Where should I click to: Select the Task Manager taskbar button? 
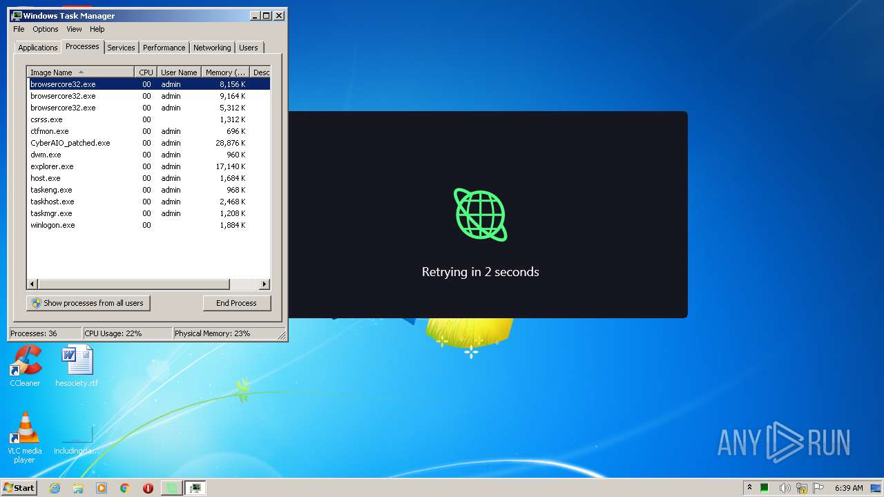195,488
